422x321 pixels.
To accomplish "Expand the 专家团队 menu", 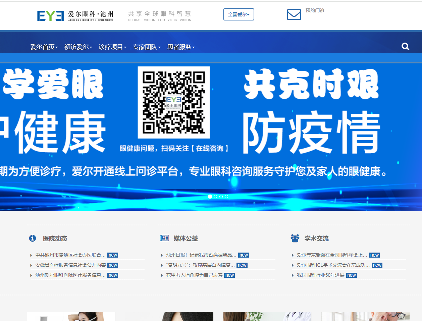I will coord(147,47).
